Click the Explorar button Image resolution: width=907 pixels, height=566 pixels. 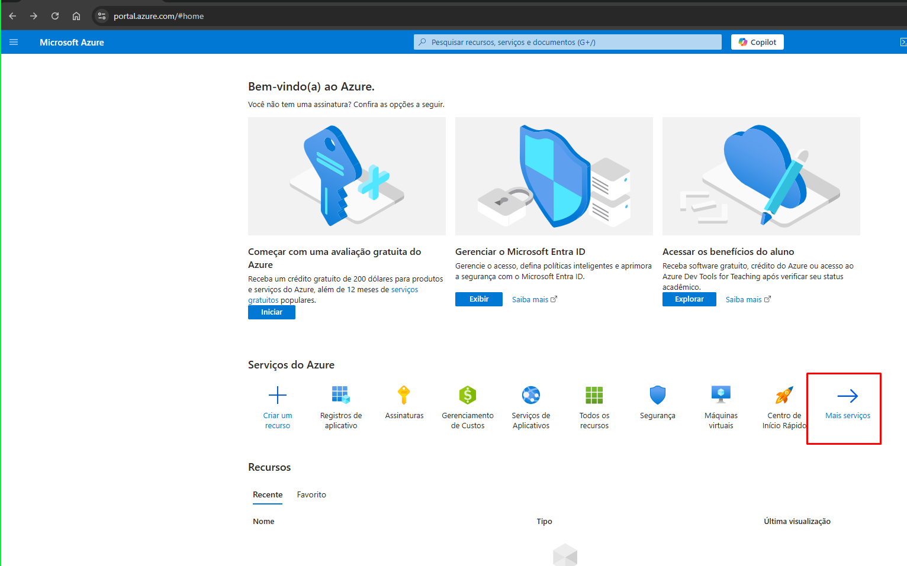pyautogui.click(x=689, y=299)
